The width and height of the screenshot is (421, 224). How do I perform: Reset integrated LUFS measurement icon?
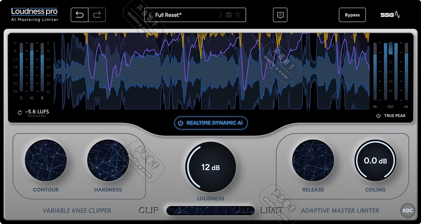coord(19,113)
